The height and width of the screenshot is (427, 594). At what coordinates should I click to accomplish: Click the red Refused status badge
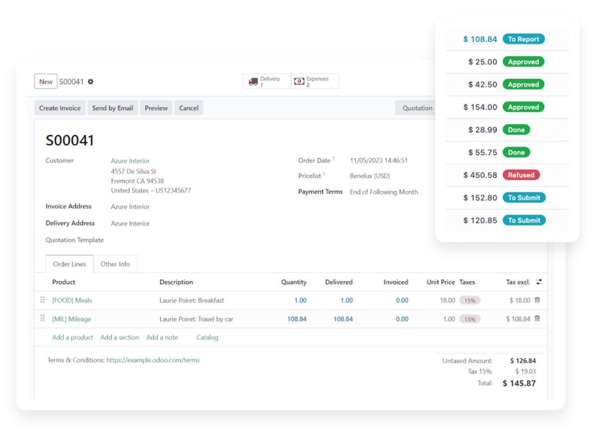coord(521,175)
